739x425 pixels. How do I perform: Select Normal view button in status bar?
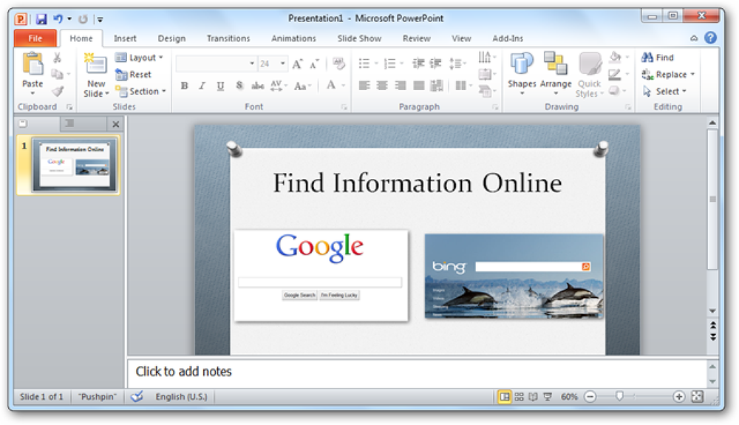(x=505, y=397)
